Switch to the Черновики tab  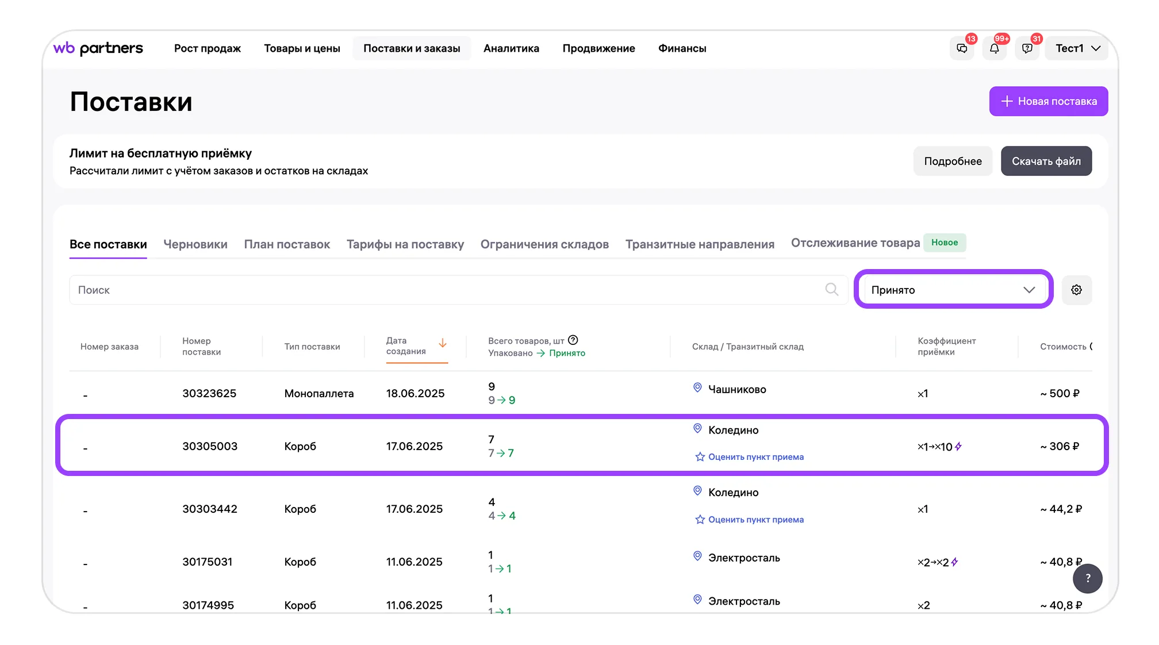195,244
